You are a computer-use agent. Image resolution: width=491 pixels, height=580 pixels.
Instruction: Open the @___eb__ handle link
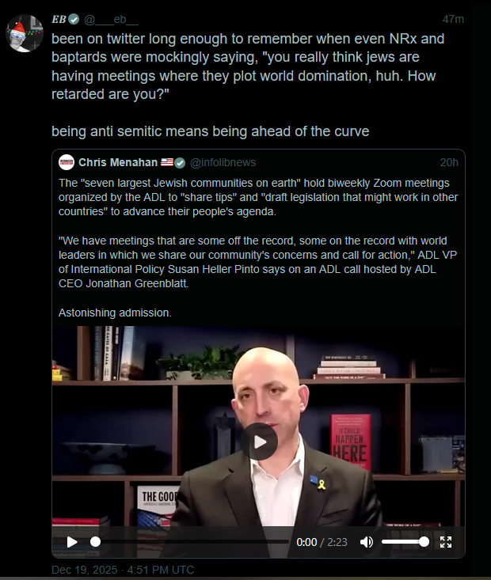pos(111,19)
